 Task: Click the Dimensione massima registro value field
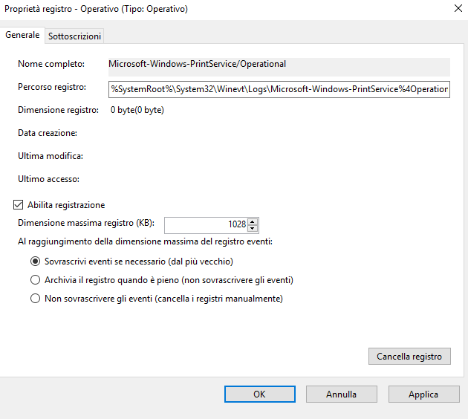coord(205,224)
